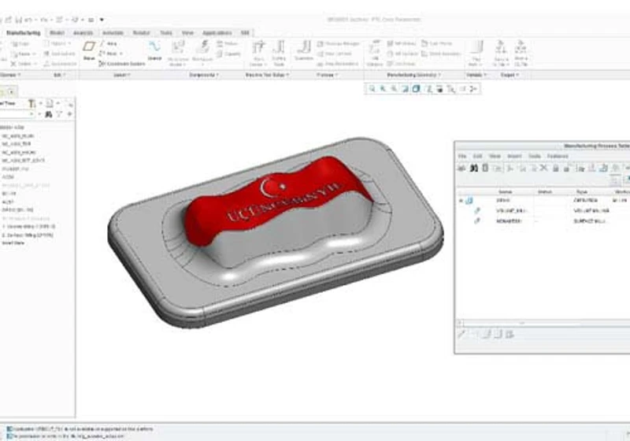Expand the Manufacturing Geometry group dropdown
The height and width of the screenshot is (441, 630).
pyautogui.click(x=414, y=75)
